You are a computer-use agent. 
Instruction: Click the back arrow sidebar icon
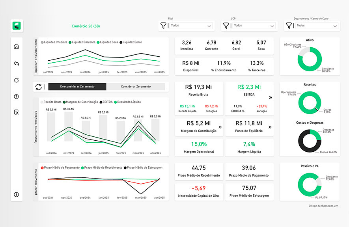coord(16,63)
